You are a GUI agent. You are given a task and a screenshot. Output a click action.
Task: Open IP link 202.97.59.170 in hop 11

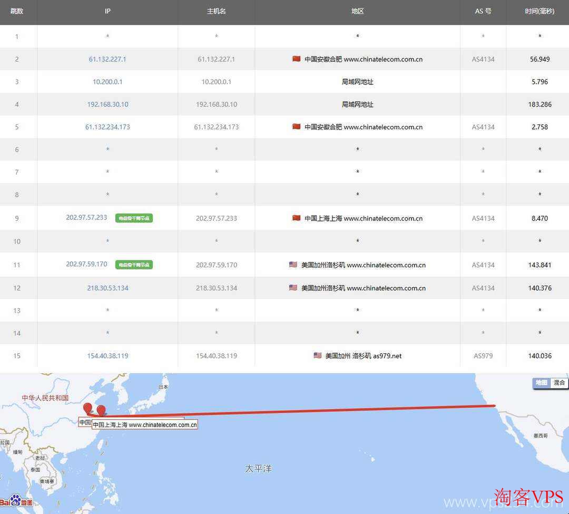pyautogui.click(x=86, y=264)
